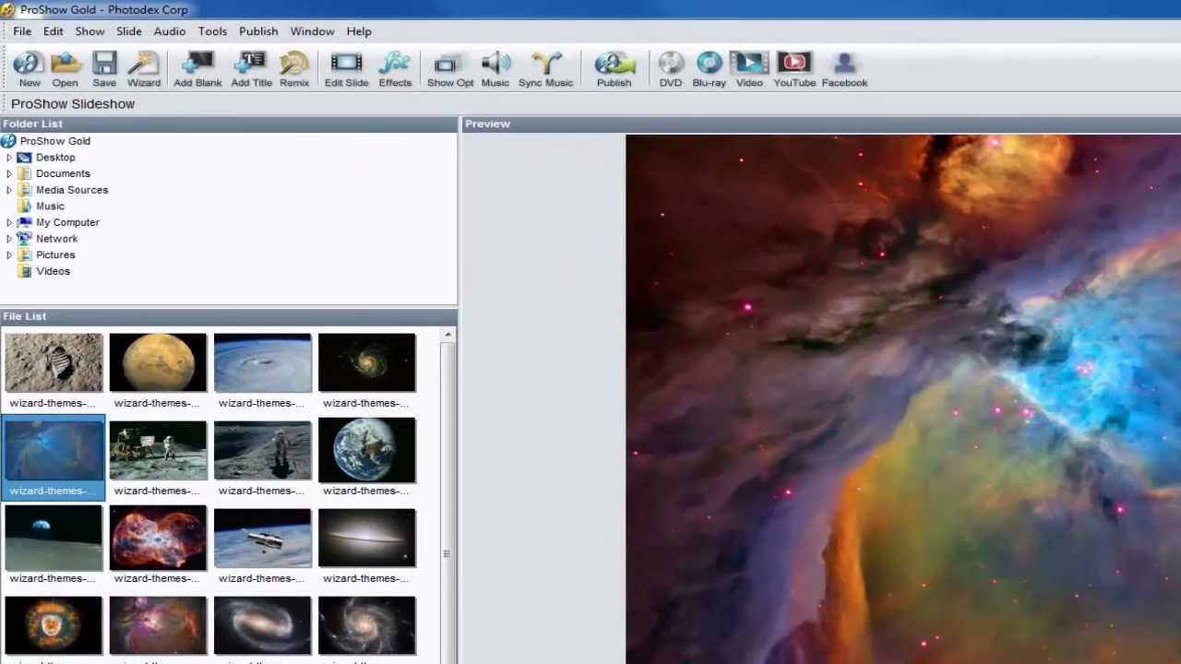The height and width of the screenshot is (664, 1181).
Task: Select the DVD output icon
Action: coord(671,69)
